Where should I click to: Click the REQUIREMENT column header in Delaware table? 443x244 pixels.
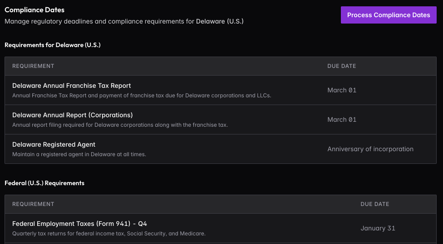pyautogui.click(x=33, y=66)
